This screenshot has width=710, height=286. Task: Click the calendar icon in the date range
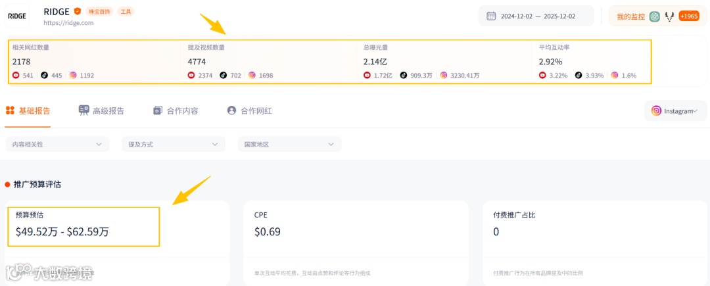tap(491, 16)
